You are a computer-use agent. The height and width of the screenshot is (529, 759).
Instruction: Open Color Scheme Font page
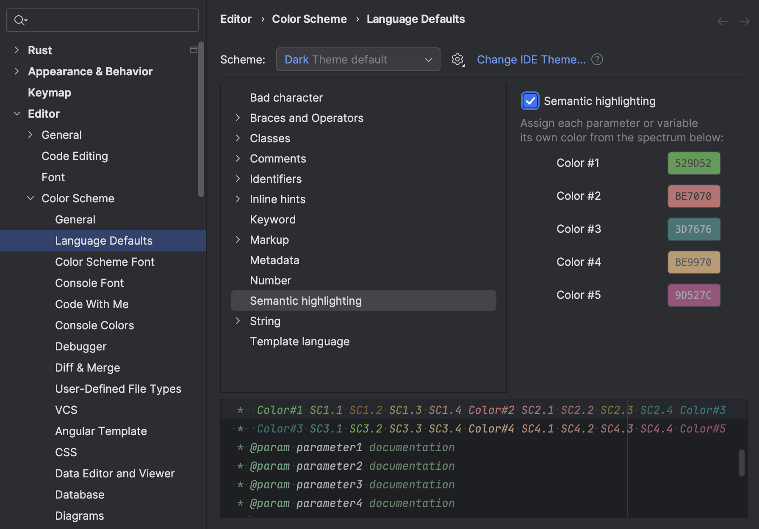pyautogui.click(x=105, y=262)
